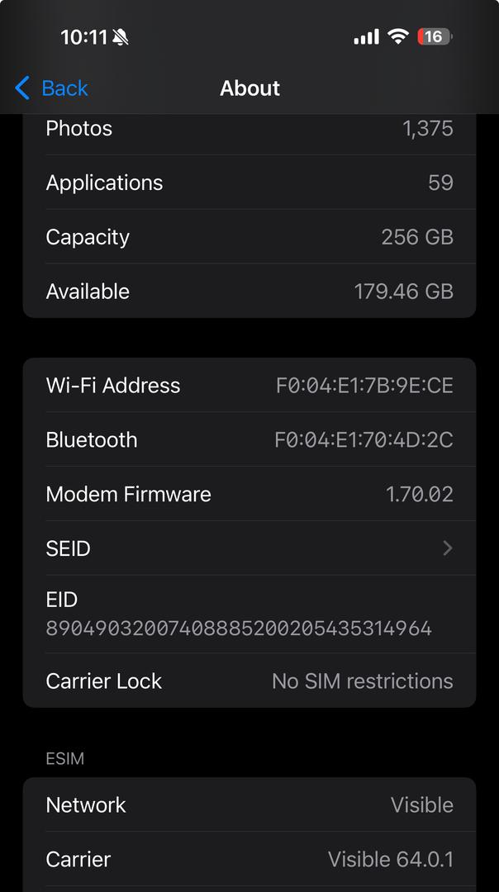Tap the Carrier Visible 64.0.1 value
This screenshot has height=892, width=499.
390,860
